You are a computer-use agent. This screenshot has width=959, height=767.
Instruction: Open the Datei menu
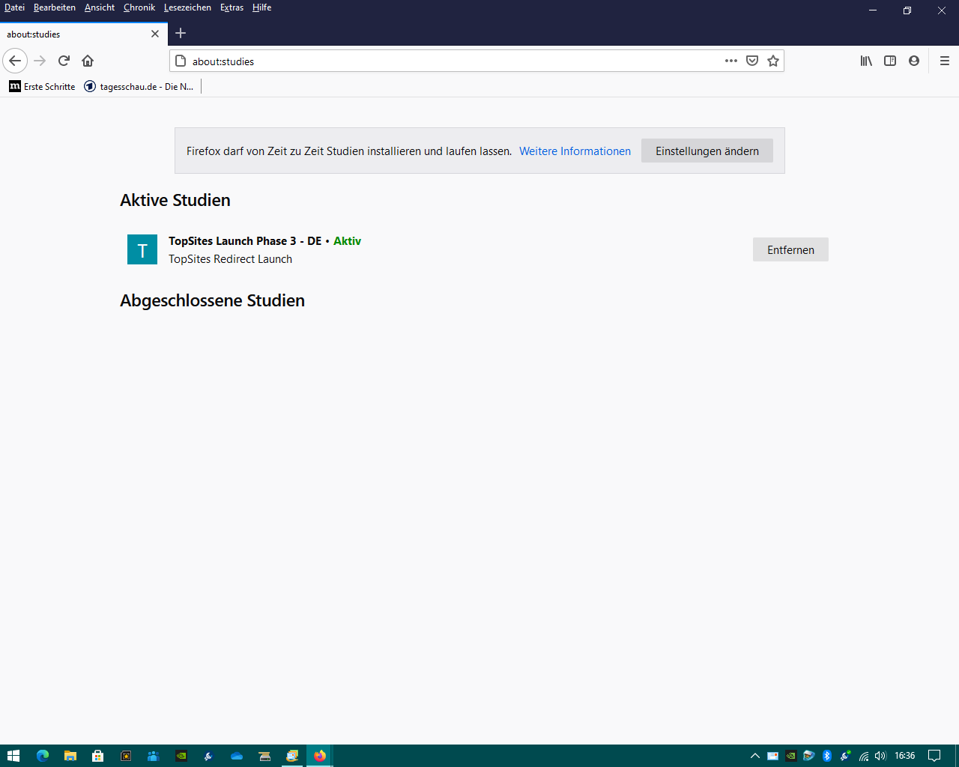click(x=14, y=7)
